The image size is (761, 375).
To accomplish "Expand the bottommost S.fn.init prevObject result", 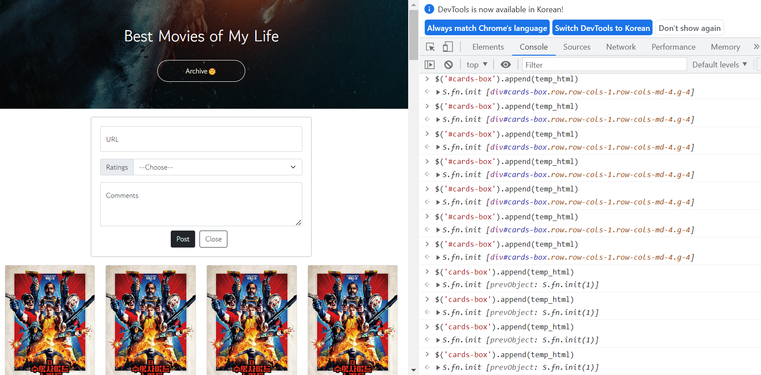I will [x=438, y=368].
